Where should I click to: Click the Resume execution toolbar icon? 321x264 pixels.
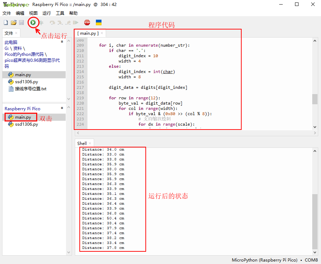(76, 22)
